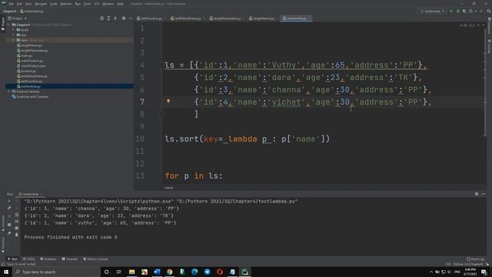The width and height of the screenshot is (492, 277).
Task: Expand the dist folder
Action: tap(14, 35)
